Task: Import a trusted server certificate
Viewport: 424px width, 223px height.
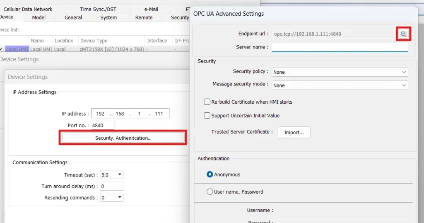Action: coord(294,132)
